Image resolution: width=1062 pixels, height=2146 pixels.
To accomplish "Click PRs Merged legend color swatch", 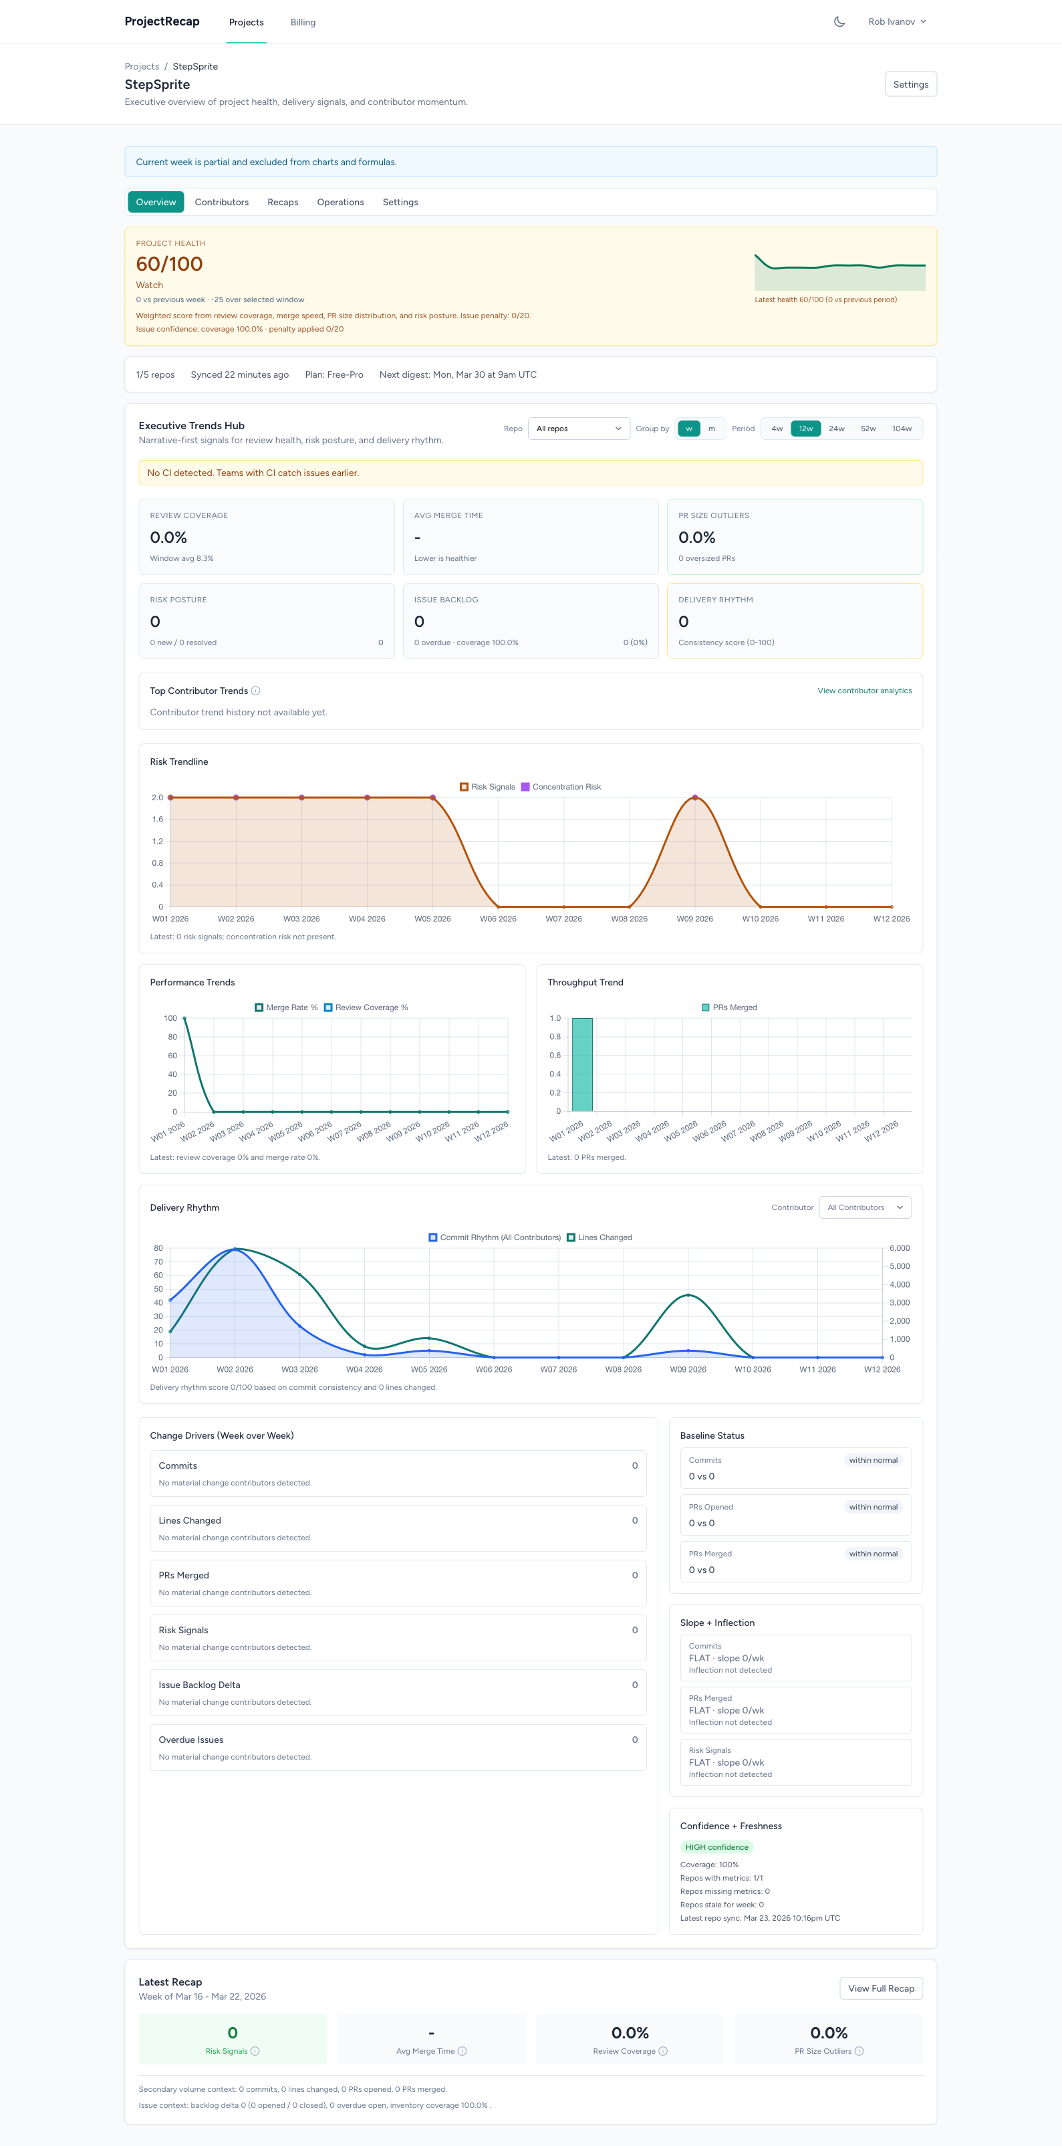I will pyautogui.click(x=706, y=1007).
